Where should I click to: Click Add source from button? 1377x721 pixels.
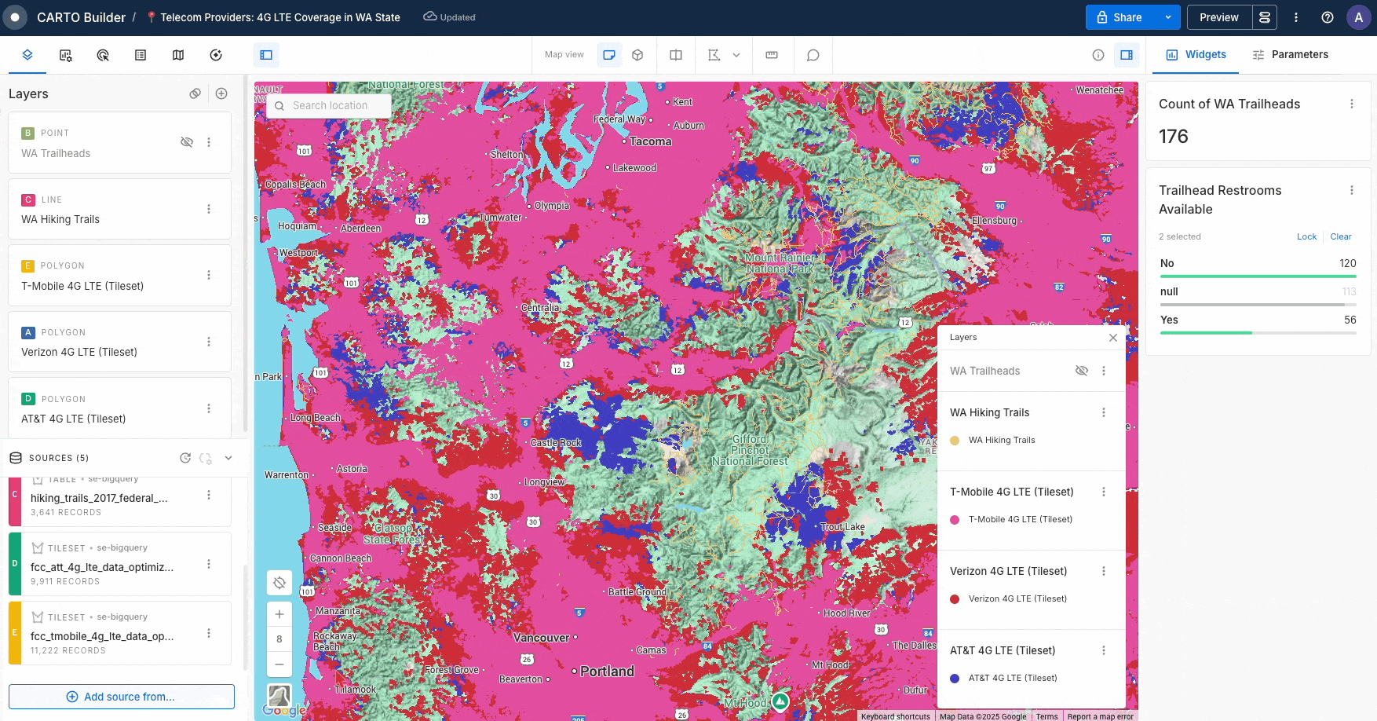122,697
